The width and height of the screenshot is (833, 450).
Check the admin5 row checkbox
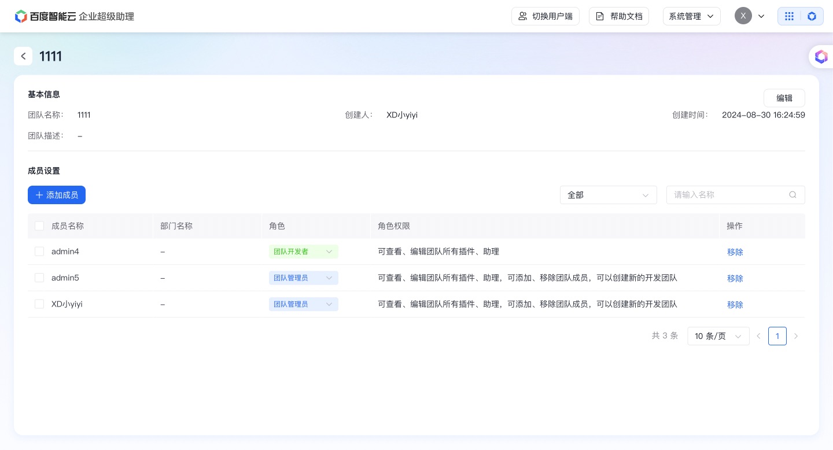(39, 278)
